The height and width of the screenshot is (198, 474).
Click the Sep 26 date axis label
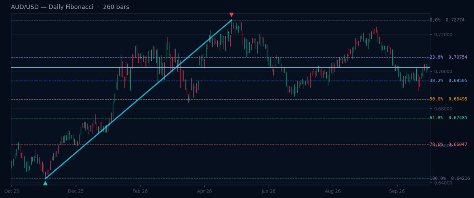tap(397, 191)
